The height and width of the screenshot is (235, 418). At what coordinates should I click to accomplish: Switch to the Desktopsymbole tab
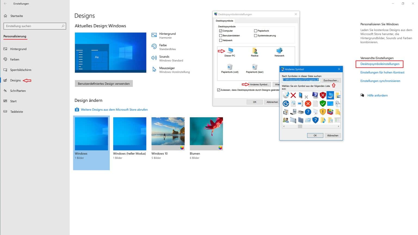[x=224, y=20]
